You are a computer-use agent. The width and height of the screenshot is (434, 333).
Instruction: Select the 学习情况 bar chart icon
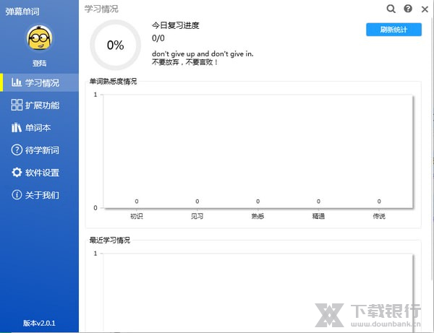17,82
